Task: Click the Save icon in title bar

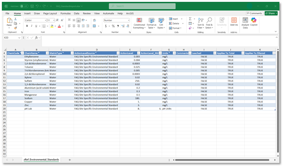Action: click(32, 6)
